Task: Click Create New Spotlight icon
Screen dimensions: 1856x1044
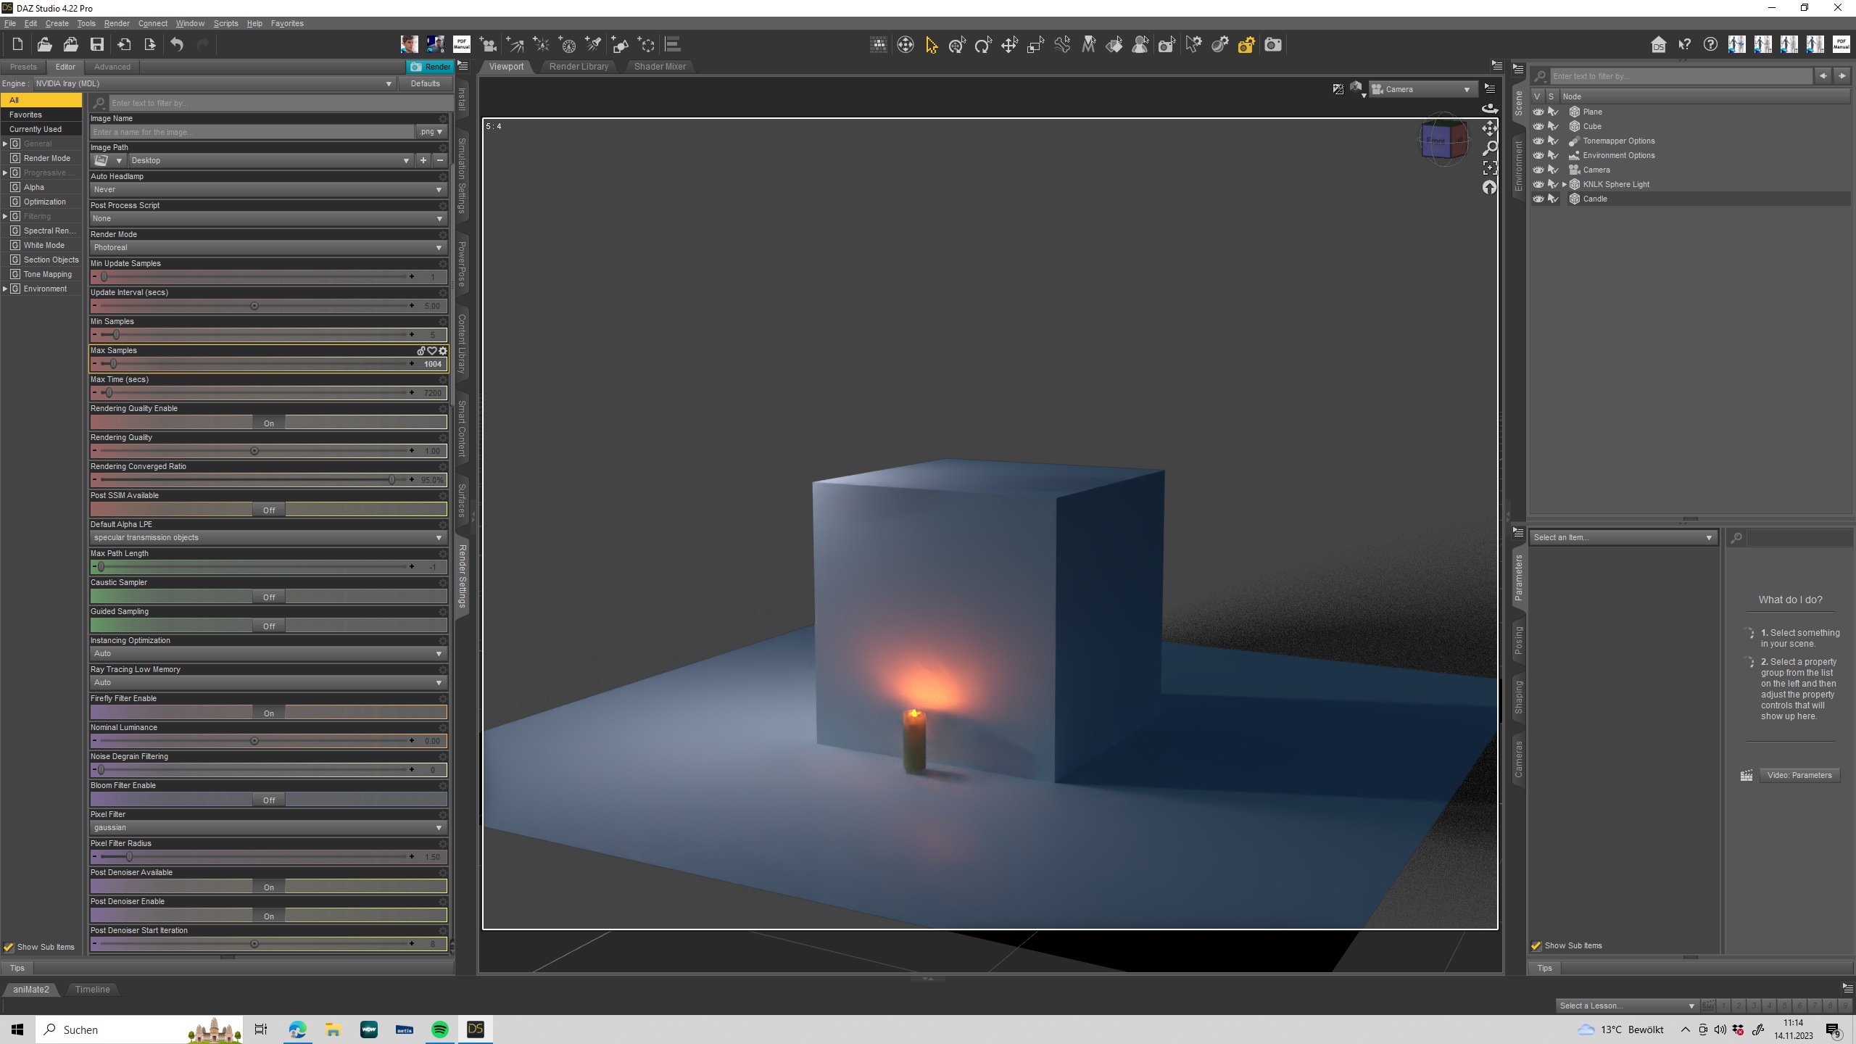Action: tap(594, 46)
